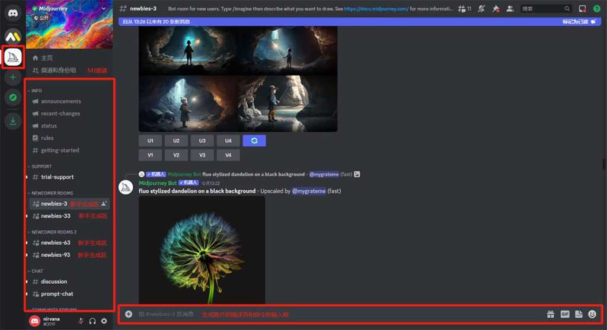
Task: Open pinned messages in the channel header
Action: tap(496, 9)
